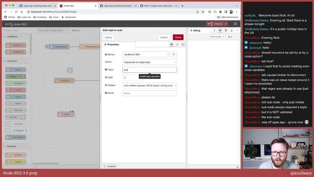Open the sidebar tab list dropdown arrow
314x177 pixels.
click(237, 30)
